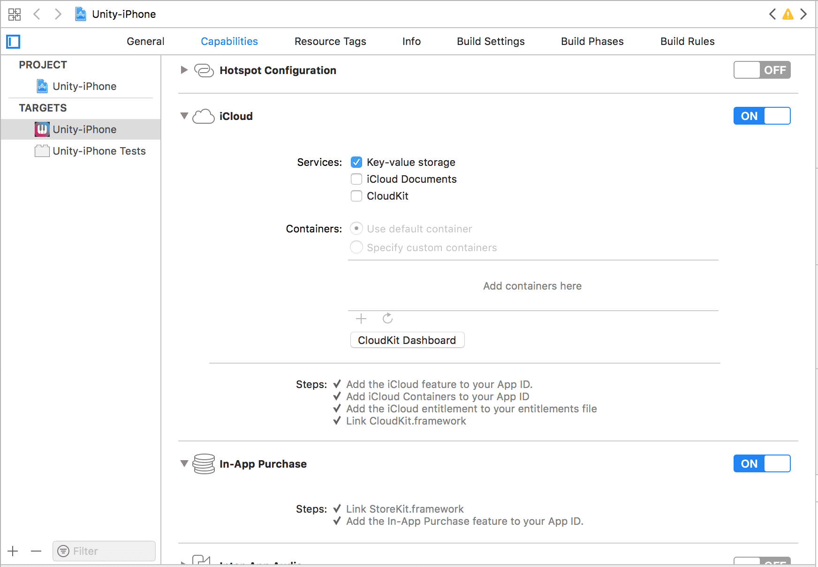Click 'Add the iCloud entitlement' step text
This screenshot has height=567, width=818.
pos(471,409)
